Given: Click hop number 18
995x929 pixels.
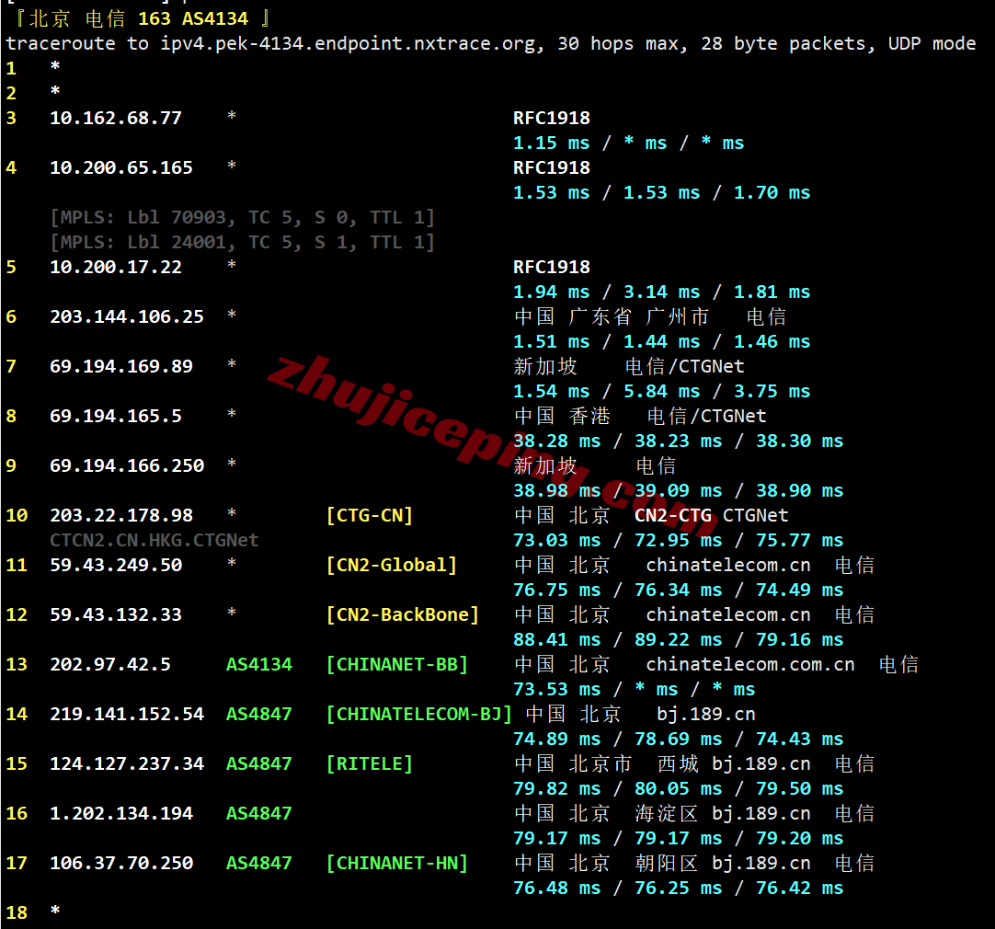Looking at the screenshot, I should click(17, 912).
